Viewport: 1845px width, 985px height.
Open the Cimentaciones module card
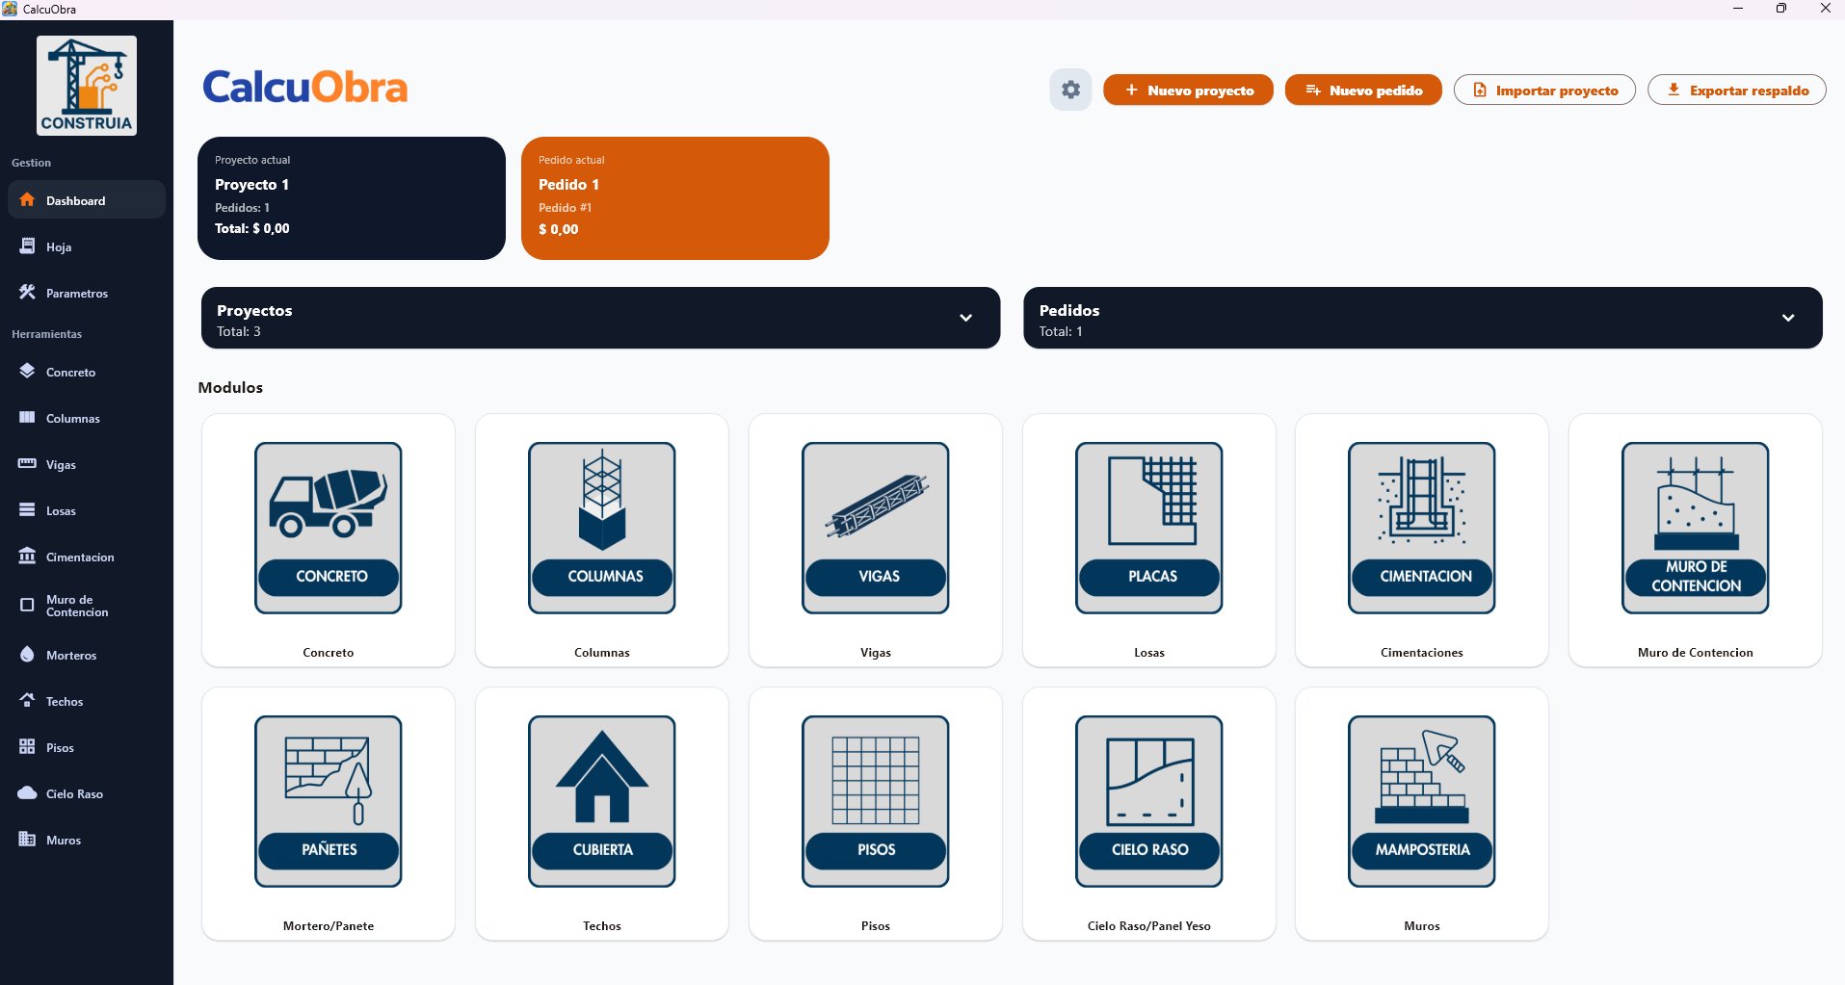(x=1420, y=539)
